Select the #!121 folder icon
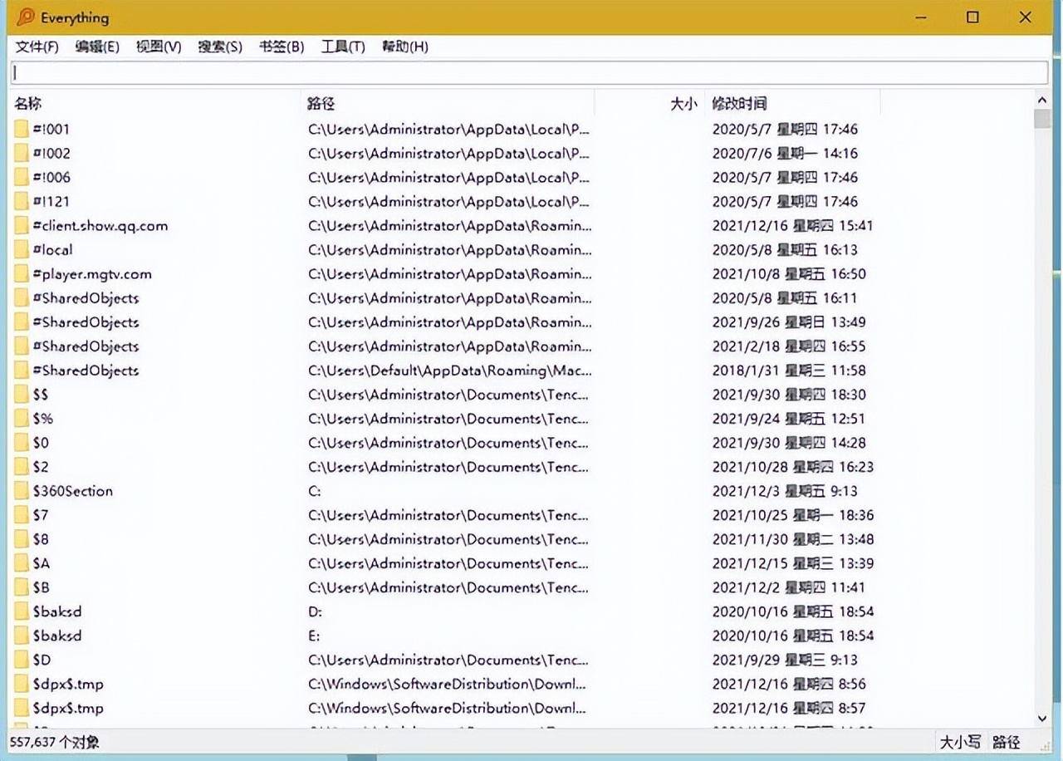1063x761 pixels. pyautogui.click(x=22, y=202)
